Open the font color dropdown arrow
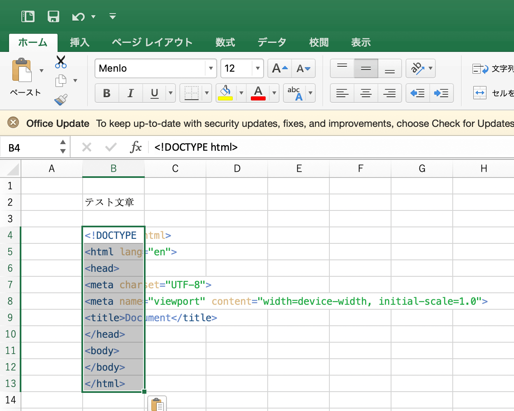514x411 pixels. click(274, 93)
